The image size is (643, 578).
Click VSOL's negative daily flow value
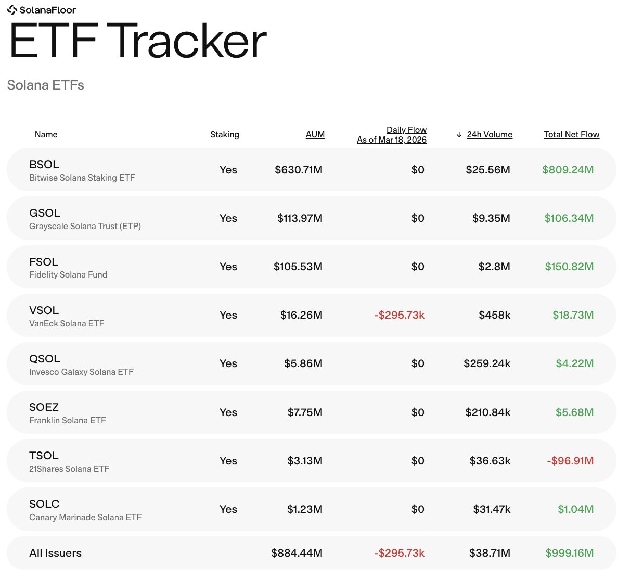[x=399, y=315]
